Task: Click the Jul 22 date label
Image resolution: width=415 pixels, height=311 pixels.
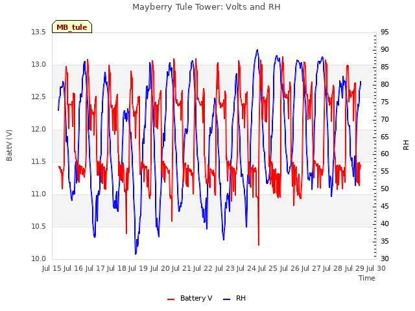Action: (203, 268)
